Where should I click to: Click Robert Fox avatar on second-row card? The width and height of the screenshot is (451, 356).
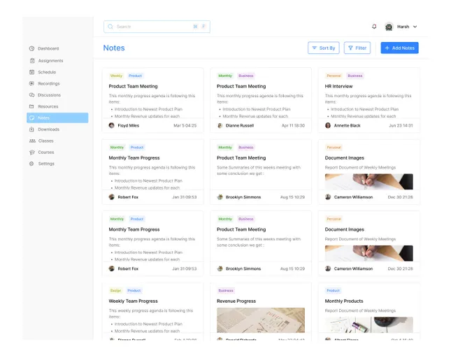[x=112, y=197]
